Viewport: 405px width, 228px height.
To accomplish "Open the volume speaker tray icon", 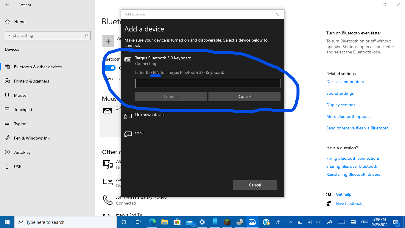I will 319,222.
